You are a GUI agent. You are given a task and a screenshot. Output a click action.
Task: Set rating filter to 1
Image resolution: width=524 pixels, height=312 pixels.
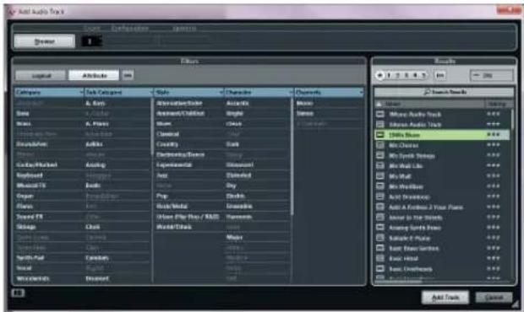389,75
